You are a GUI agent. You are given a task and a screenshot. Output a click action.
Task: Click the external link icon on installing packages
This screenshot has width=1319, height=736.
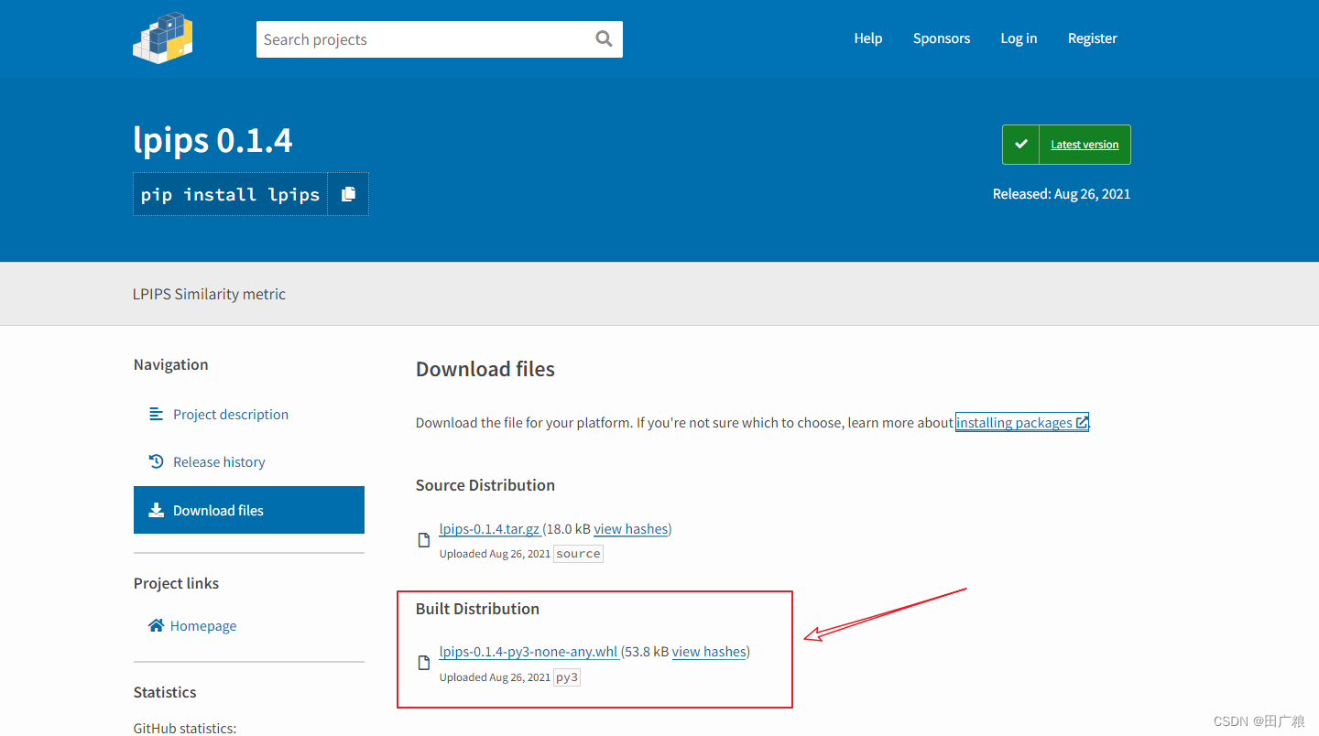coord(1083,422)
